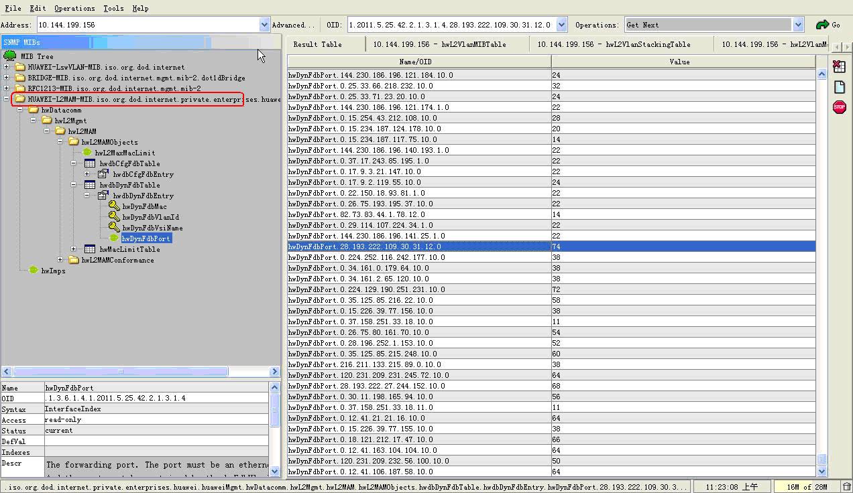Open the File menu
Viewport: 853px width, 493px height.
pos(13,8)
